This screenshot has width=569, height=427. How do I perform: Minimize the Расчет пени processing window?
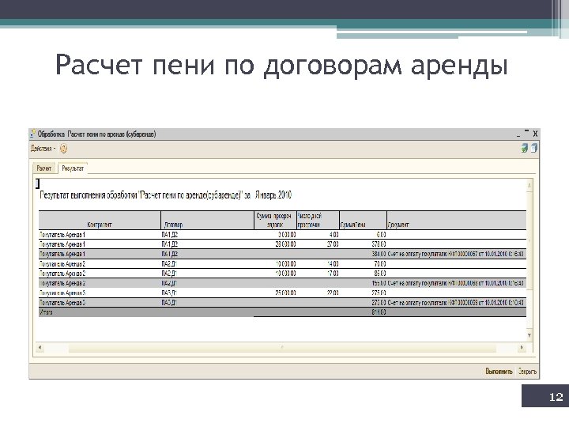click(x=518, y=134)
